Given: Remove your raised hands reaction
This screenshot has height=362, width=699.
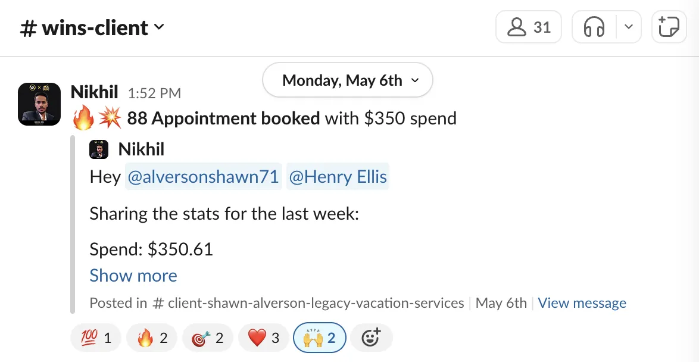Looking at the screenshot, I should 320,338.
